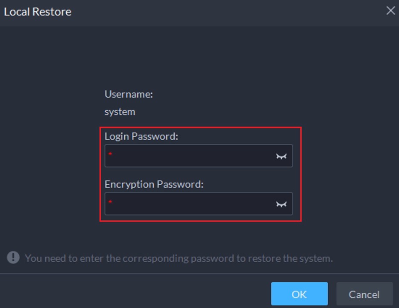Click the password hint message text
The width and height of the screenshot is (399, 308).
click(179, 258)
